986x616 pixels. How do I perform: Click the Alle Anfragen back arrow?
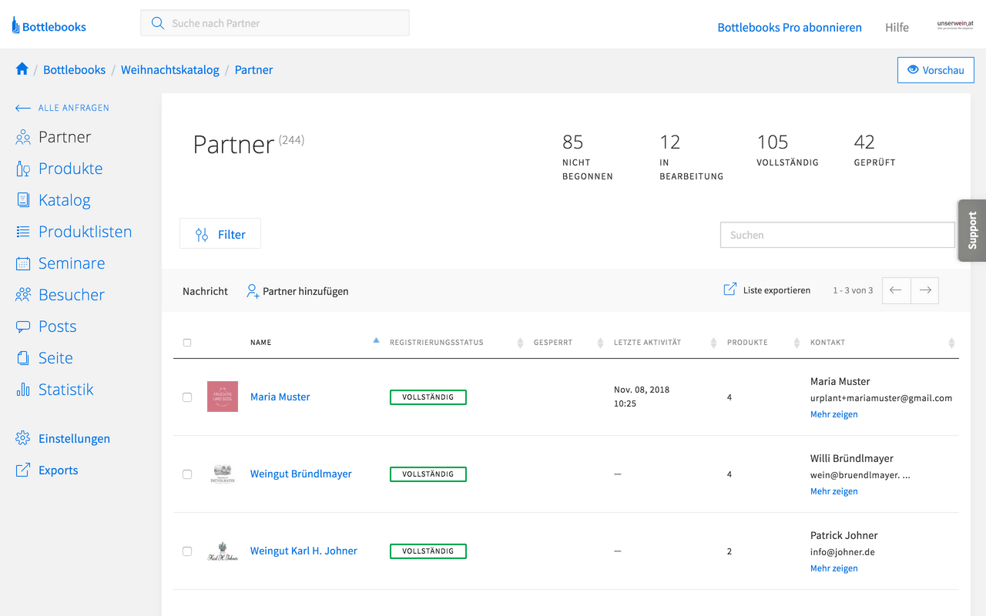(x=23, y=109)
